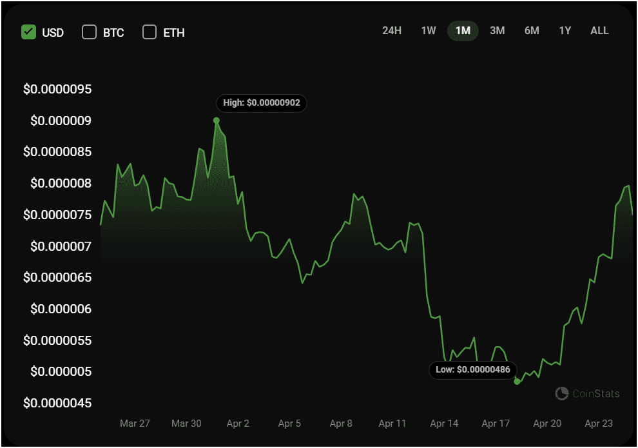Select the peak price marker dot

point(217,119)
